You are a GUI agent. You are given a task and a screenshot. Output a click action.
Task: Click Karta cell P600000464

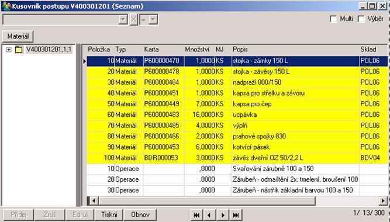[163, 82]
